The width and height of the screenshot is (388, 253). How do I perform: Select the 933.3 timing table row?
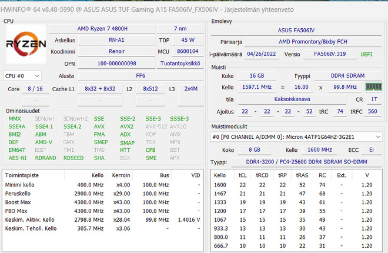pyautogui.click(x=296, y=228)
